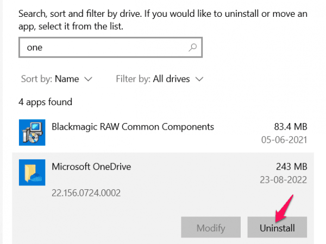Click the 83.4 MB size label
The width and height of the screenshot is (326, 244).
point(290,127)
